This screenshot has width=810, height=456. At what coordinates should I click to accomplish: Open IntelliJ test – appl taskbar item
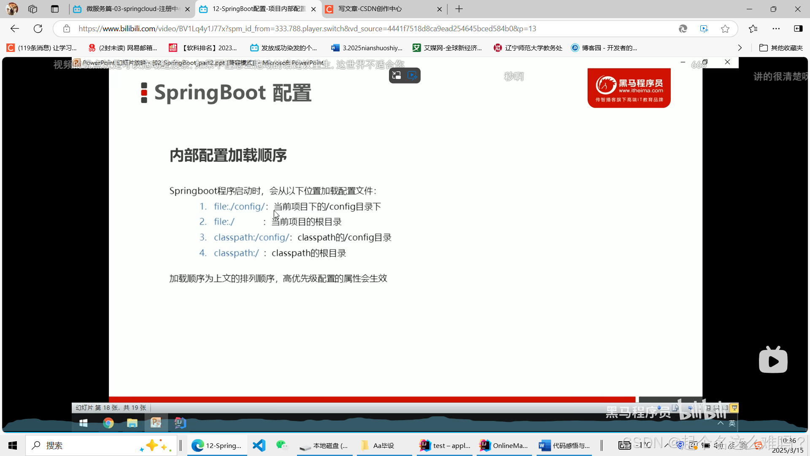[x=445, y=445]
